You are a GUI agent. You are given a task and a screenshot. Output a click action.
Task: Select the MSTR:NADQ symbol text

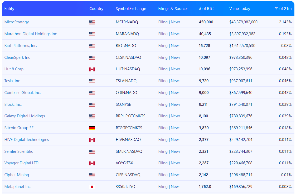click(x=127, y=22)
